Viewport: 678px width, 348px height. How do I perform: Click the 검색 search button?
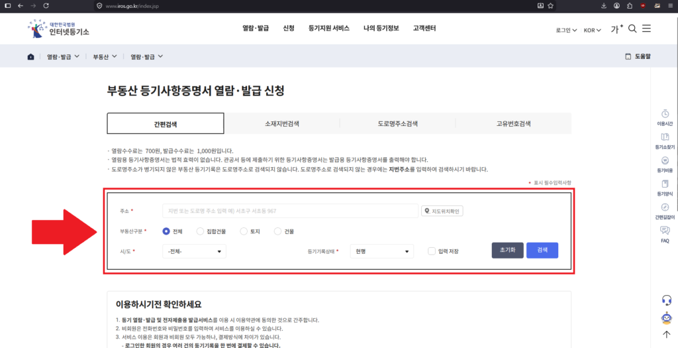(542, 250)
